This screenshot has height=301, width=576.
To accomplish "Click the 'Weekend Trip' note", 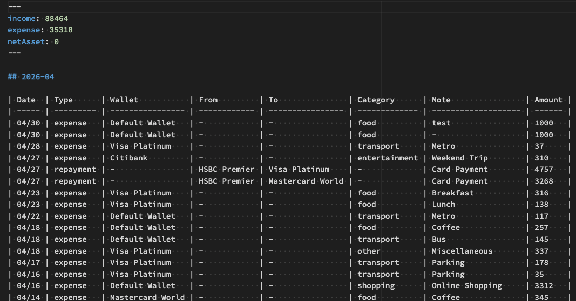I will click(x=460, y=158).
